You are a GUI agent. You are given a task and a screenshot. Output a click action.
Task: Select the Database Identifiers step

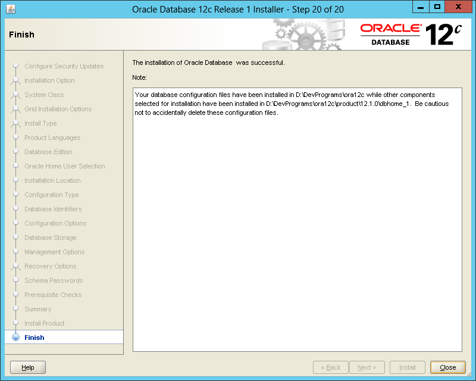53,209
